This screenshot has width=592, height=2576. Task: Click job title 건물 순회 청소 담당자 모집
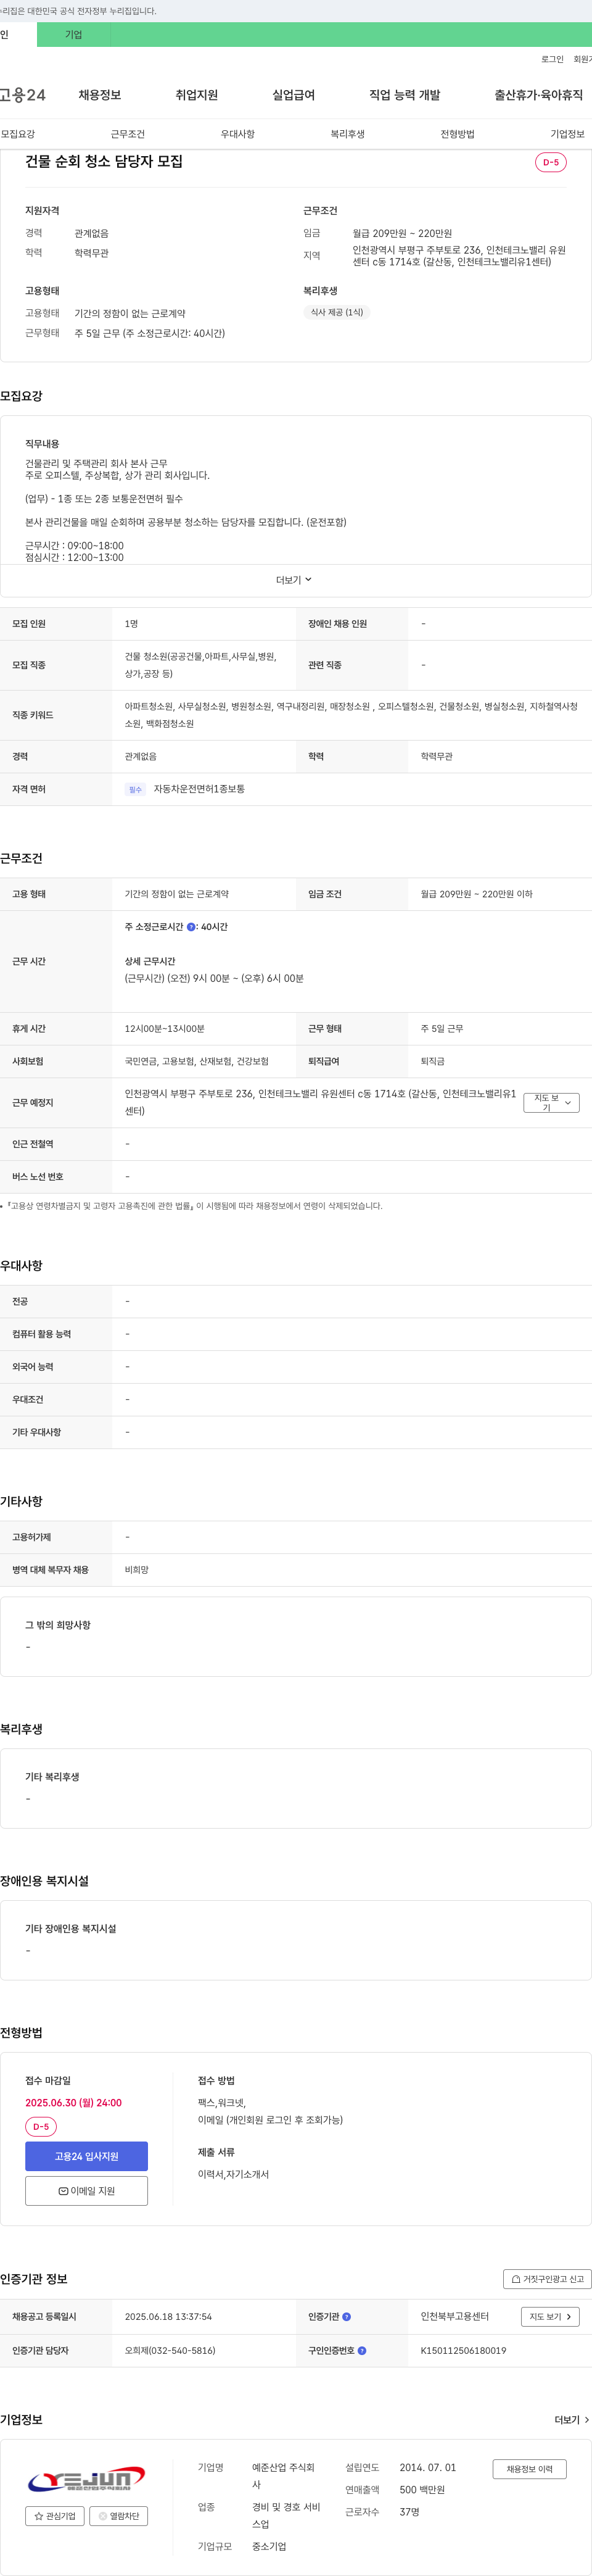[104, 161]
